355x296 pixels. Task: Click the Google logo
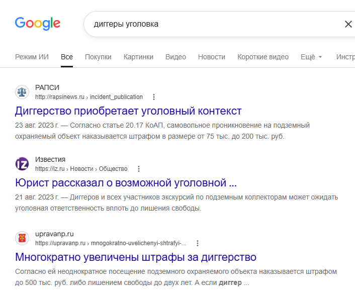coord(38,24)
